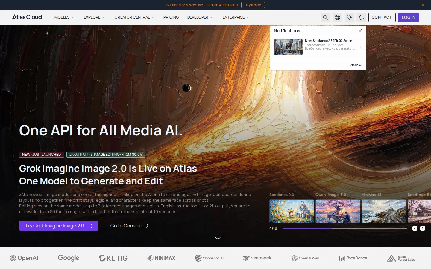431x269 pixels.
Task: Click the New: Seedance 2.5 API notification title
Action: coord(330,41)
